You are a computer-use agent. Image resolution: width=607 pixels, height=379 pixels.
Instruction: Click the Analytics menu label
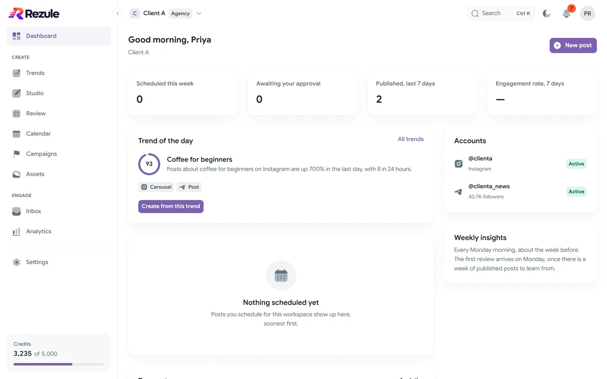[x=39, y=232]
